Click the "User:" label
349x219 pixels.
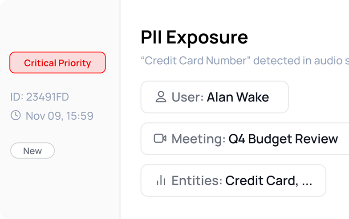pos(187,97)
